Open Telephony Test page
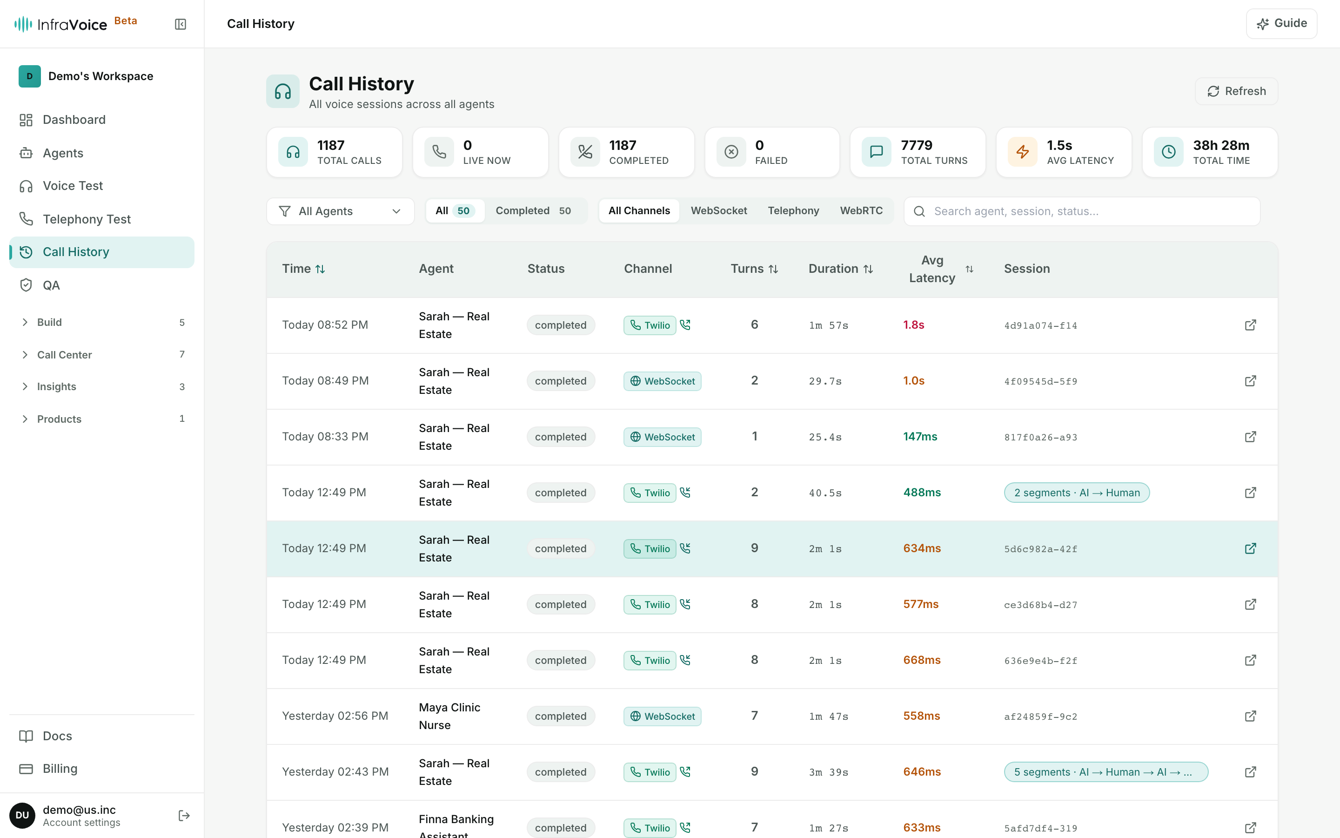Image resolution: width=1340 pixels, height=838 pixels. (102, 219)
